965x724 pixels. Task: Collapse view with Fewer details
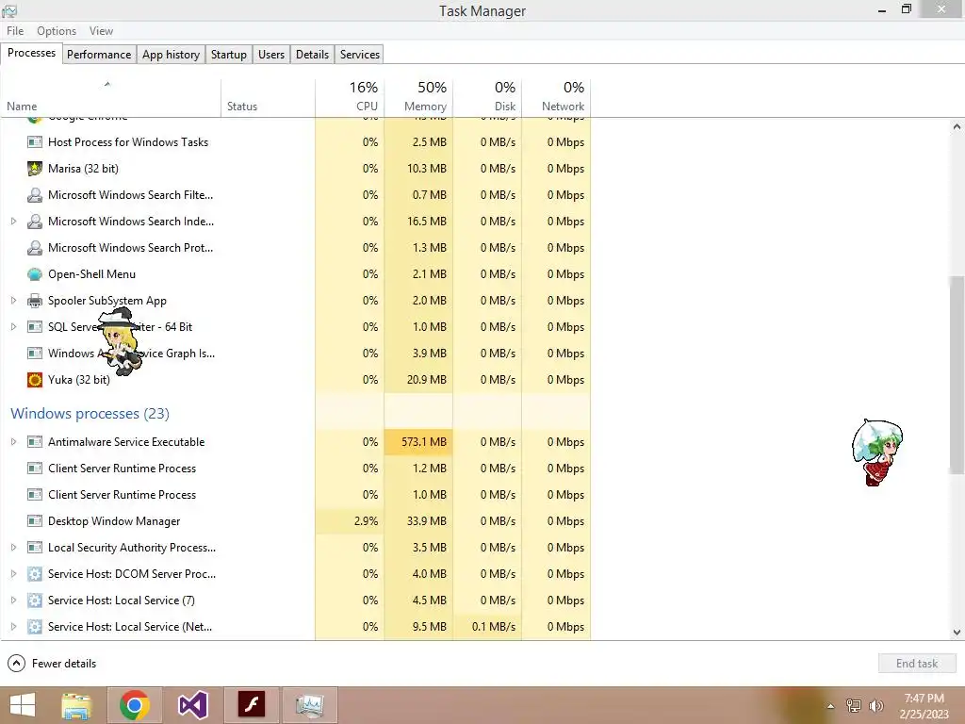coord(53,664)
